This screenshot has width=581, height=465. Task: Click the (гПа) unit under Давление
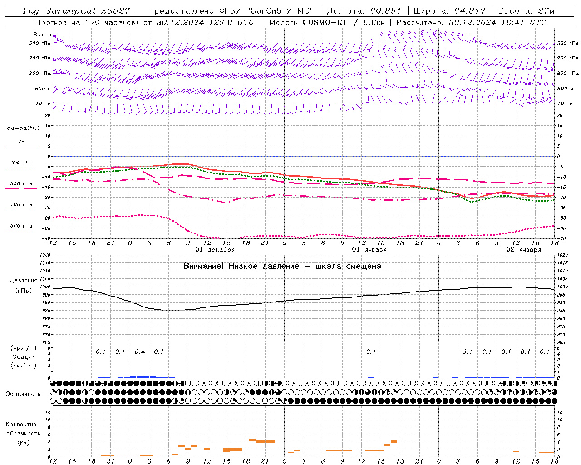click(x=24, y=291)
